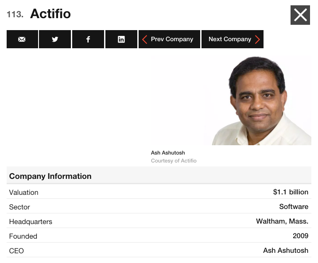
Task: Click the CEO value Ash Ashutosh
Action: pos(286,251)
